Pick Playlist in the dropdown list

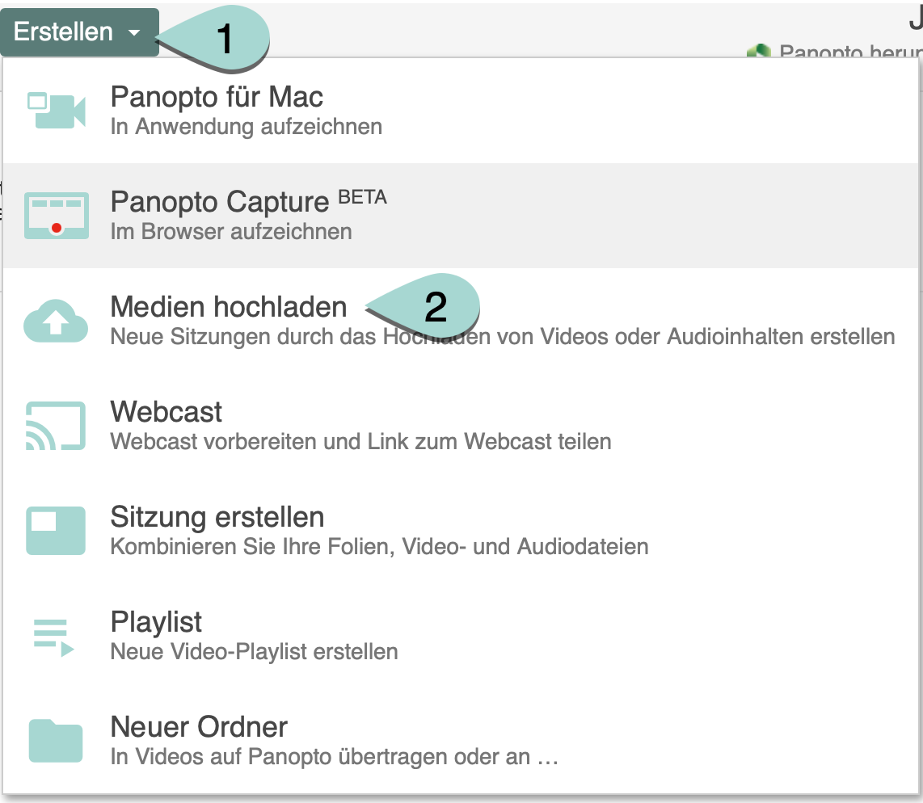click(156, 622)
